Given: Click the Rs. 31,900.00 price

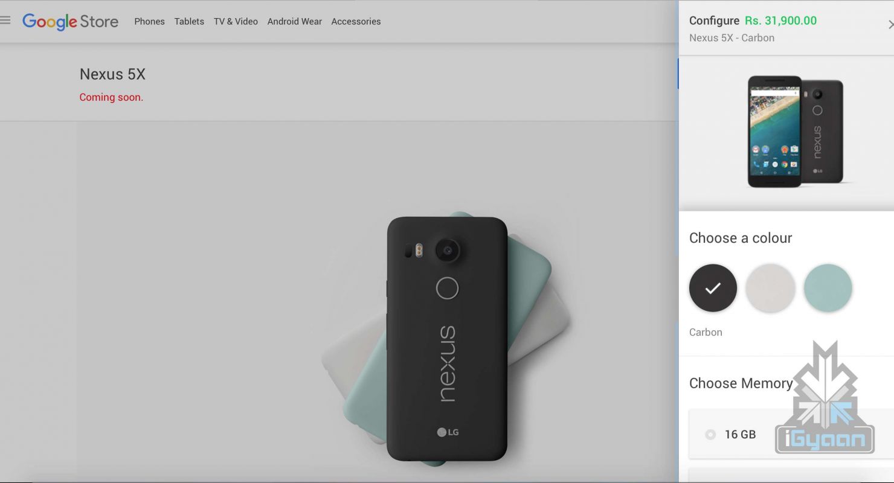Looking at the screenshot, I should 780,21.
